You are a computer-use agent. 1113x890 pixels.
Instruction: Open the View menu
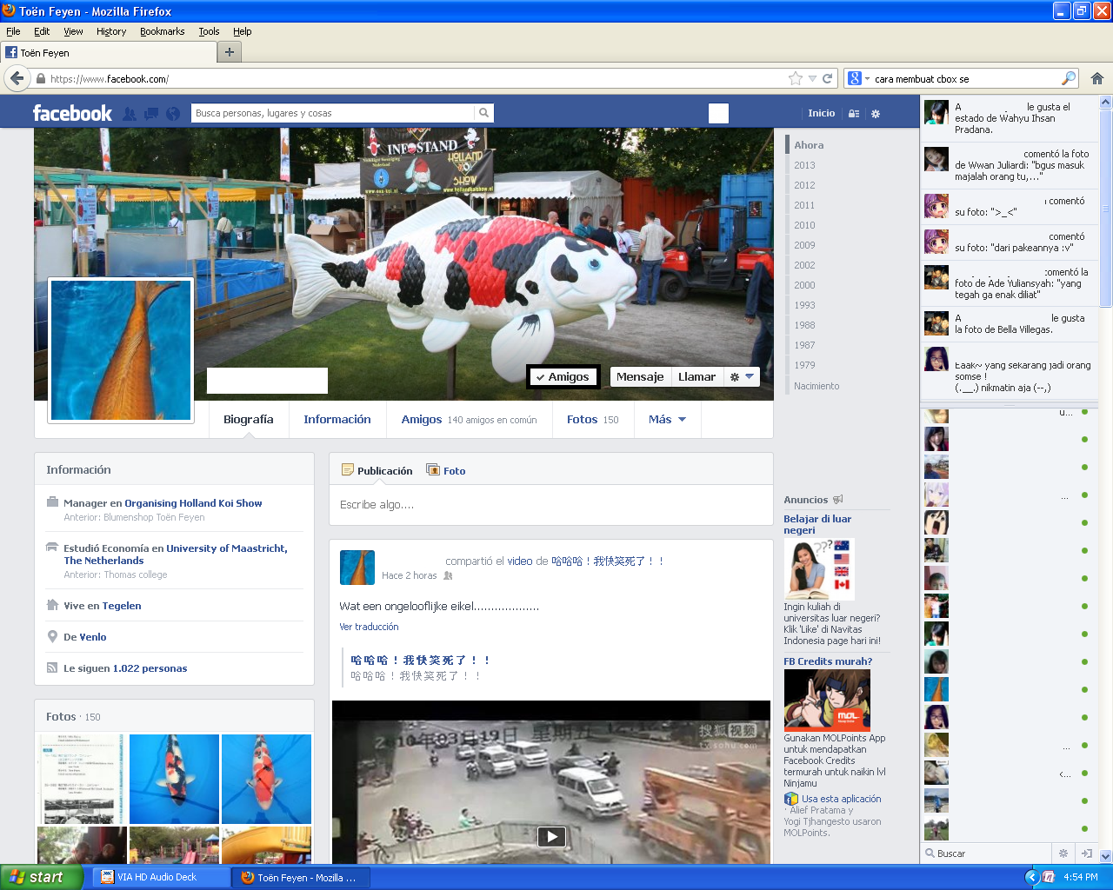pyautogui.click(x=73, y=31)
